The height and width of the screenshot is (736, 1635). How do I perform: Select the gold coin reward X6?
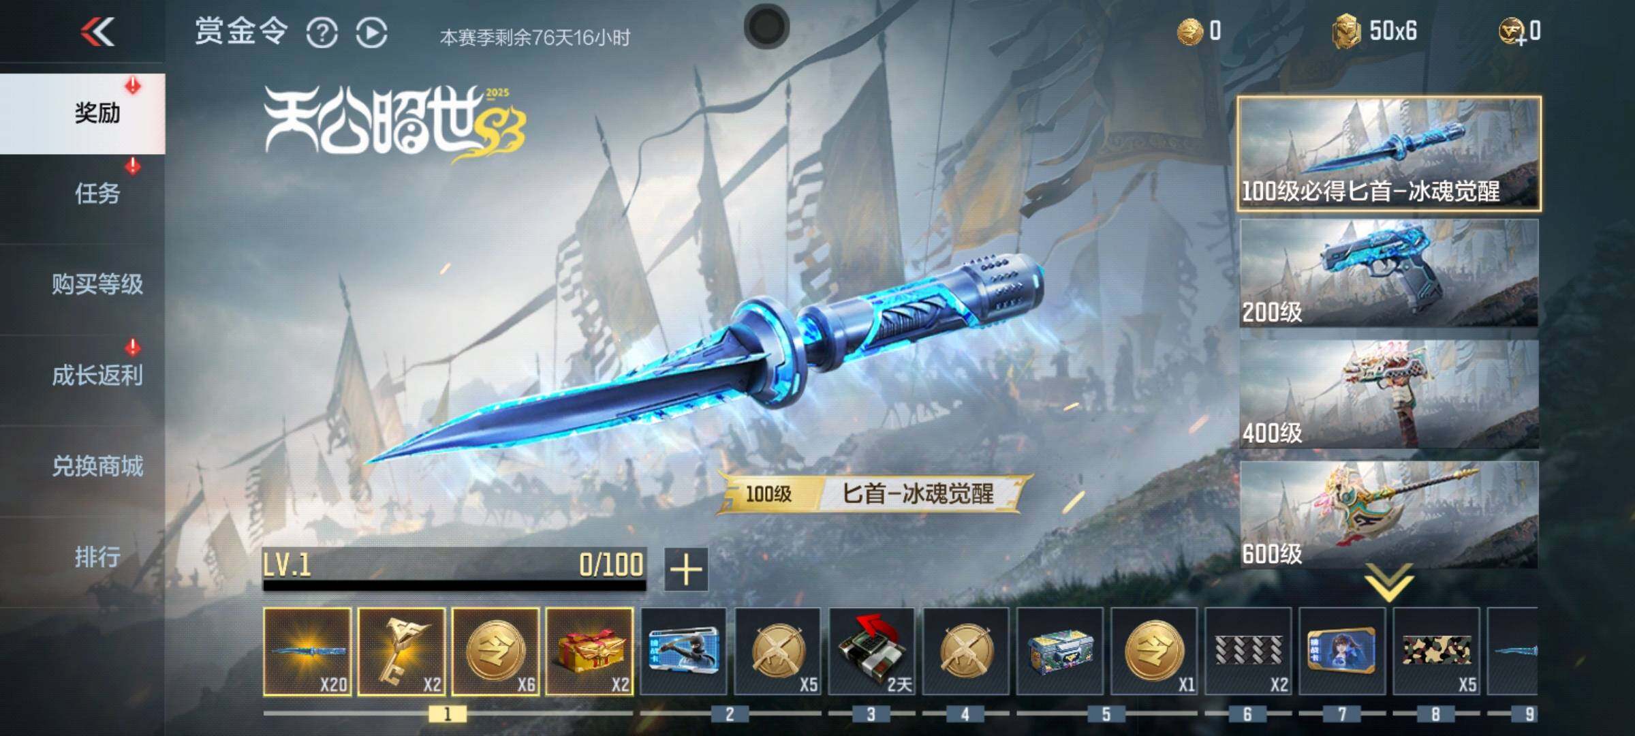point(496,651)
